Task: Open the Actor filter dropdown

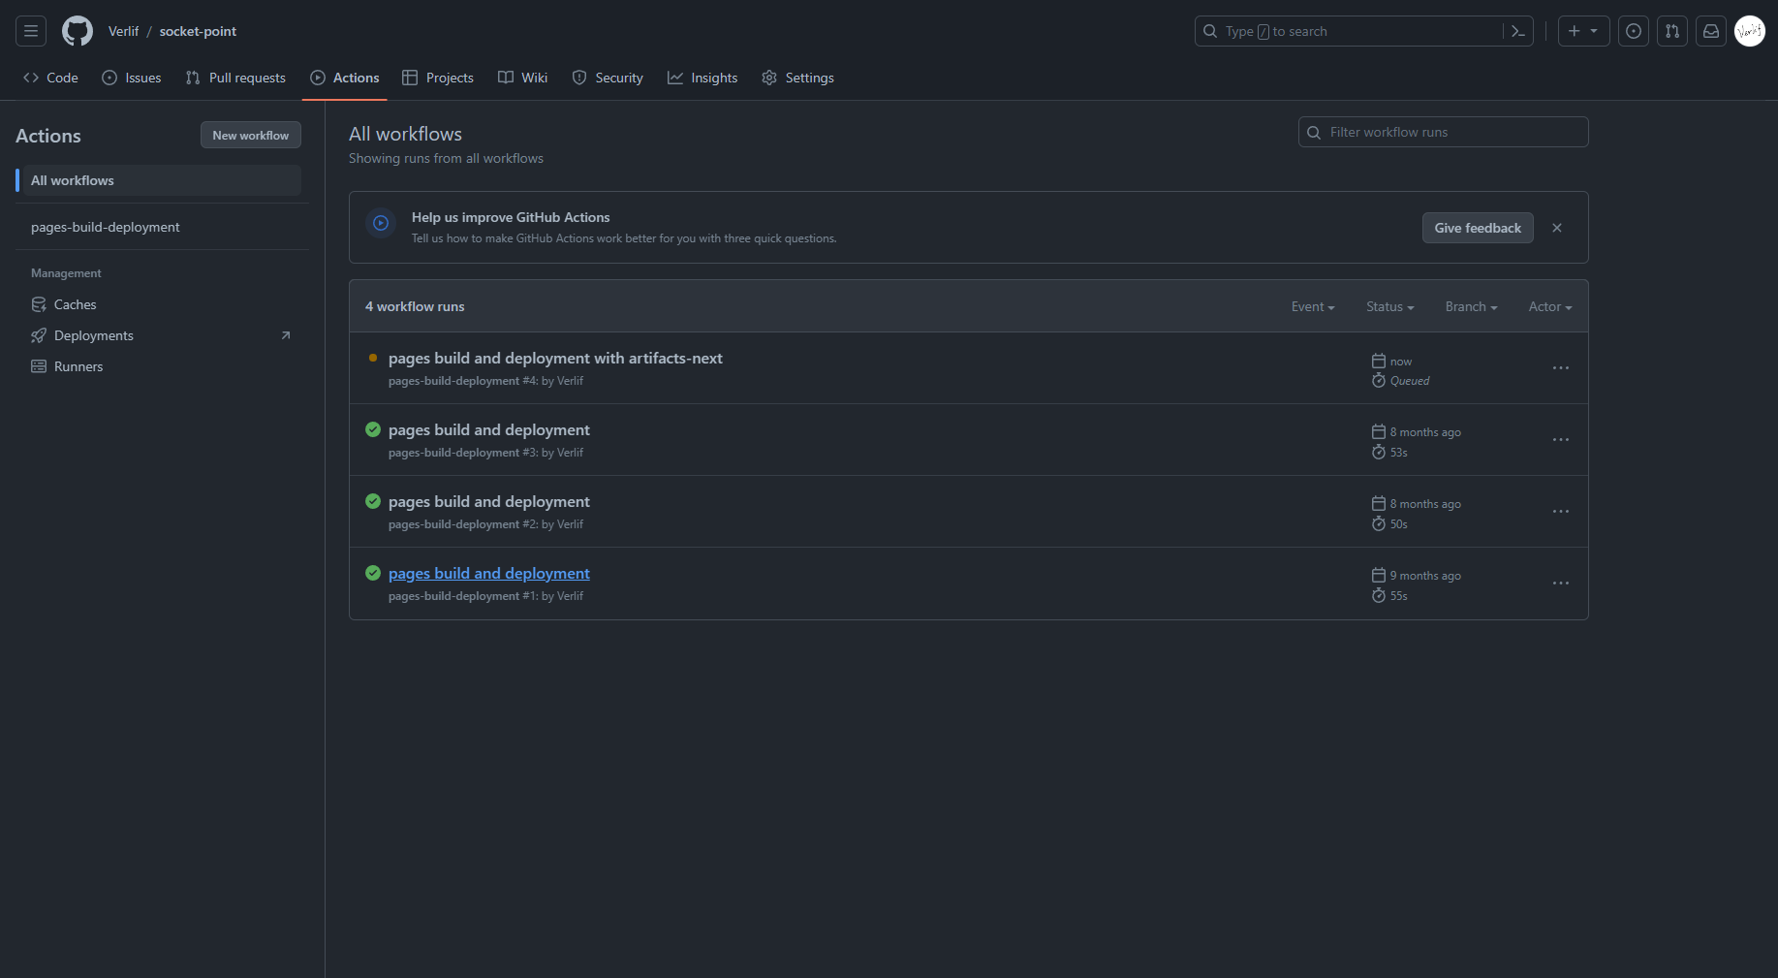Action: pyautogui.click(x=1549, y=306)
